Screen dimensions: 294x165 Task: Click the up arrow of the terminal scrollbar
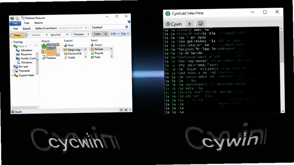pos(281,29)
